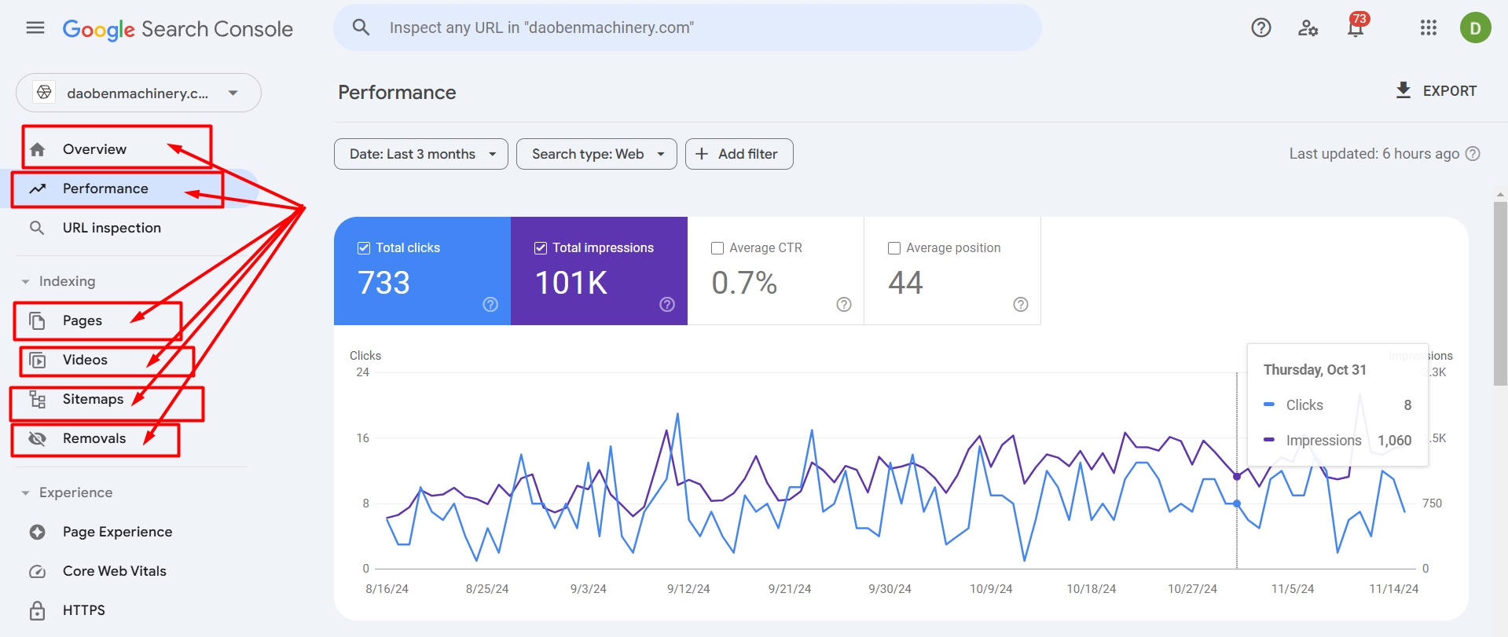Screen dimensions: 1508x637
Task: Click the Inspect any URL search field
Action: (x=688, y=27)
